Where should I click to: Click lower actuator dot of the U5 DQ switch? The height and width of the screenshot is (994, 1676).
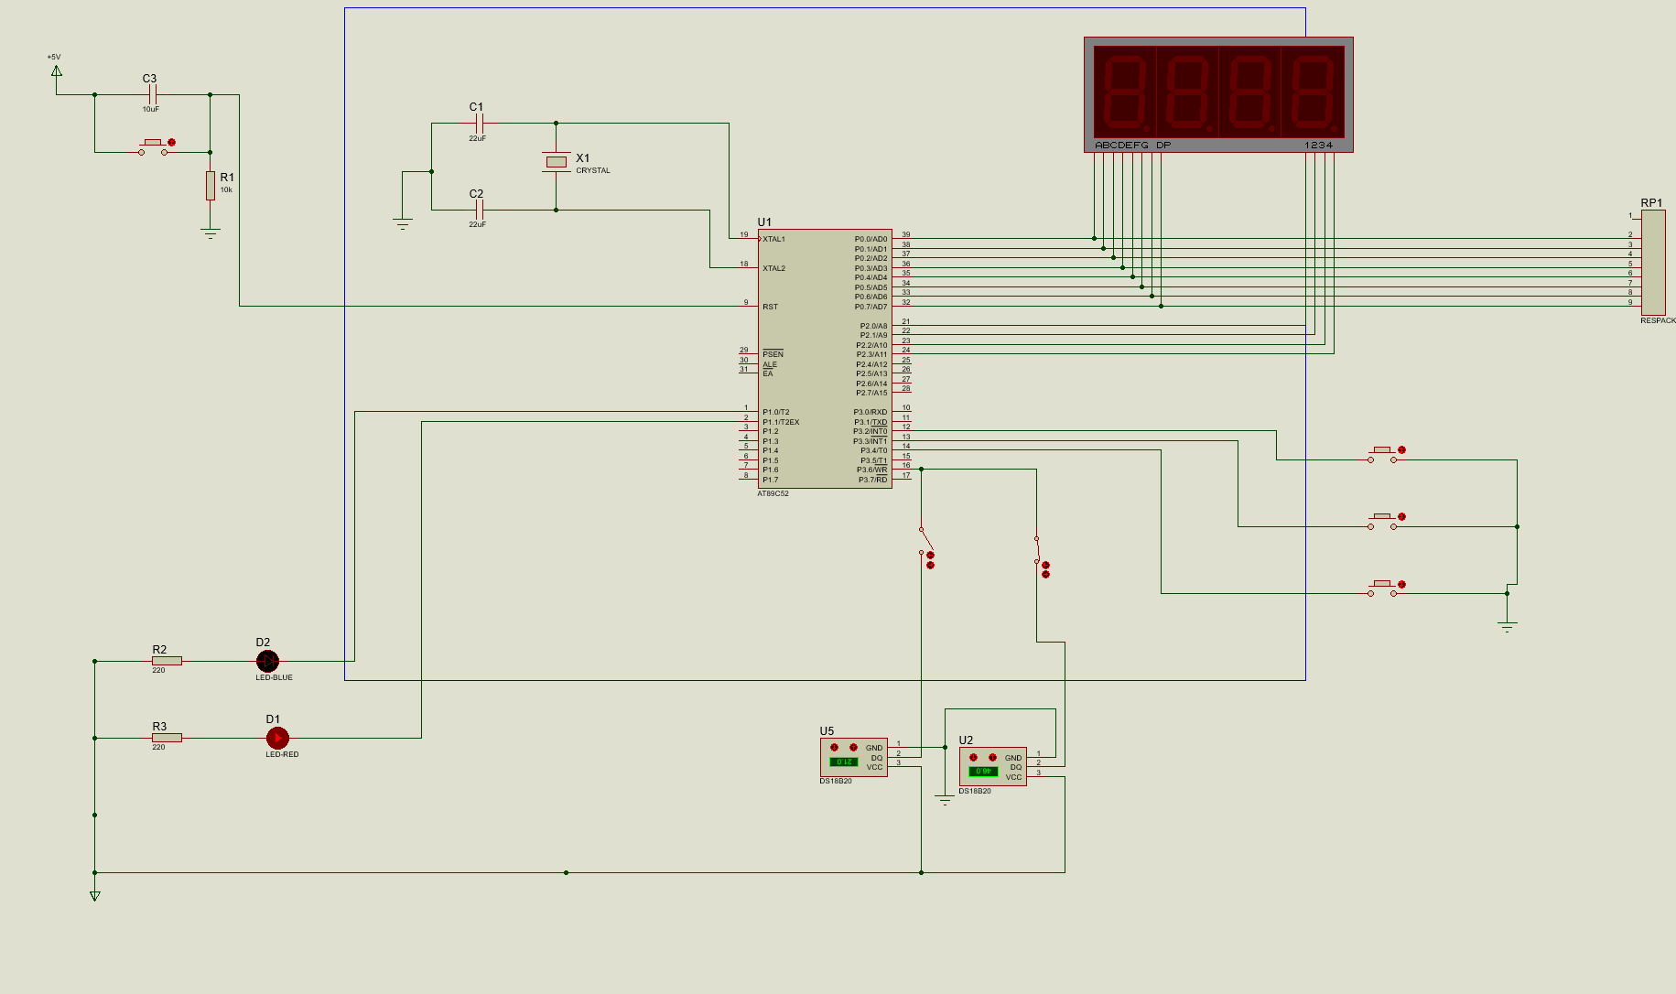coord(930,566)
